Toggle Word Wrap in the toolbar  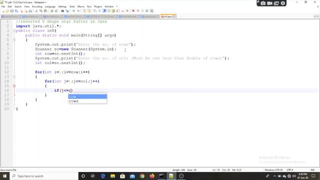pyautogui.click(x=95, y=11)
